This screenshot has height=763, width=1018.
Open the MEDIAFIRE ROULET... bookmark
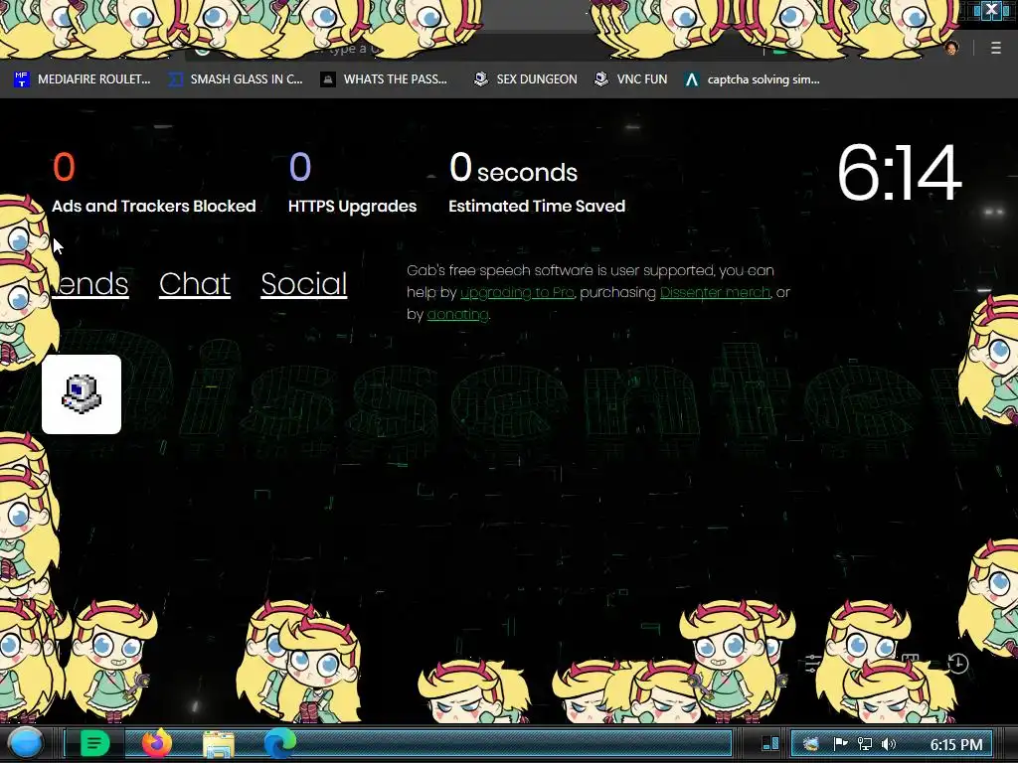tap(82, 79)
